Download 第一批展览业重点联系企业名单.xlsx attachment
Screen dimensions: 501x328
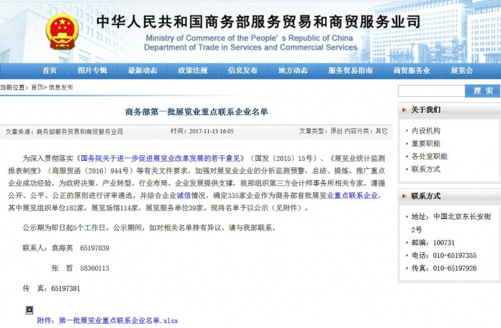pyautogui.click(x=118, y=320)
